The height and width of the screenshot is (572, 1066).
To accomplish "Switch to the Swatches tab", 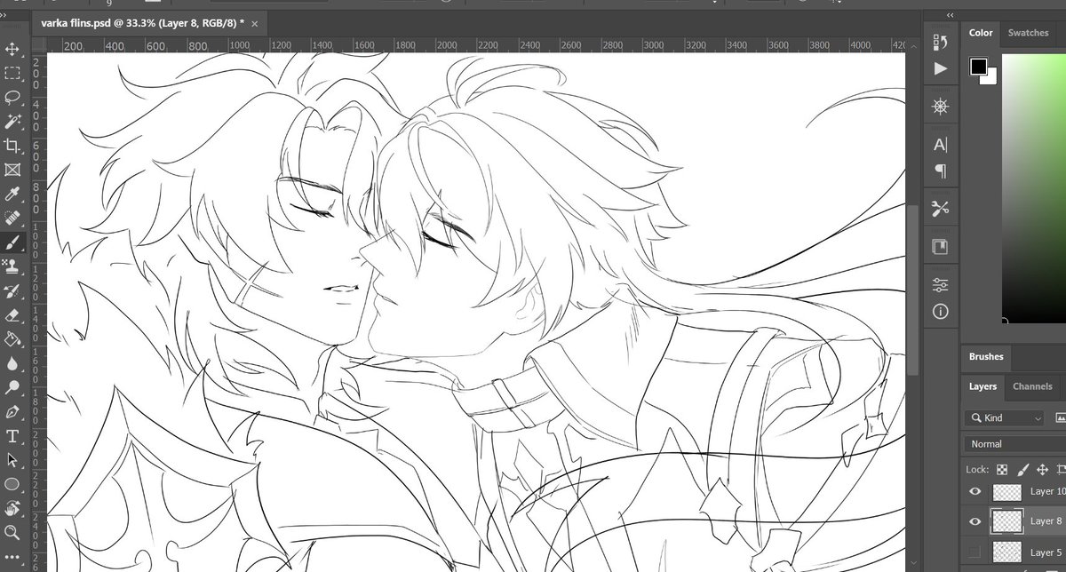I will pos(1028,33).
